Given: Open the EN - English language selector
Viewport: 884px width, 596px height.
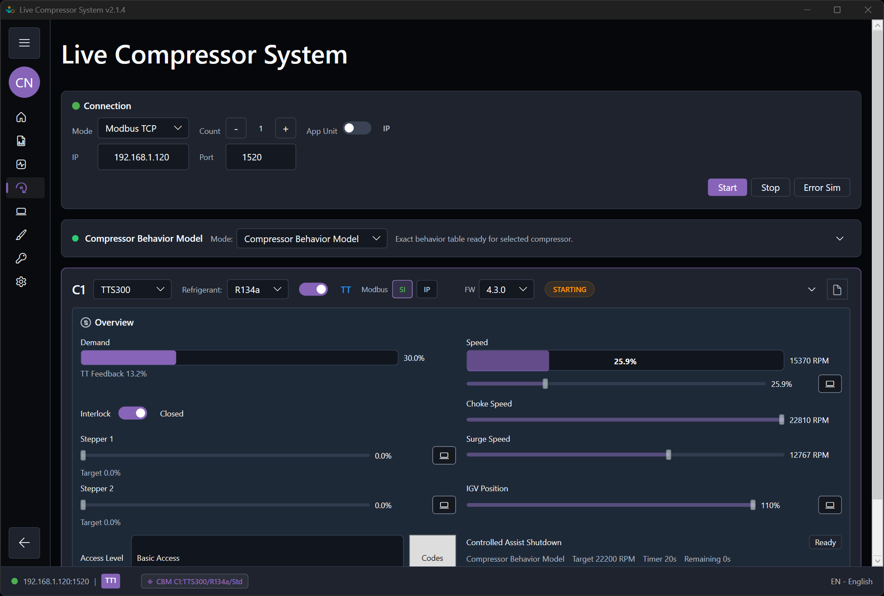Looking at the screenshot, I should 851,582.
